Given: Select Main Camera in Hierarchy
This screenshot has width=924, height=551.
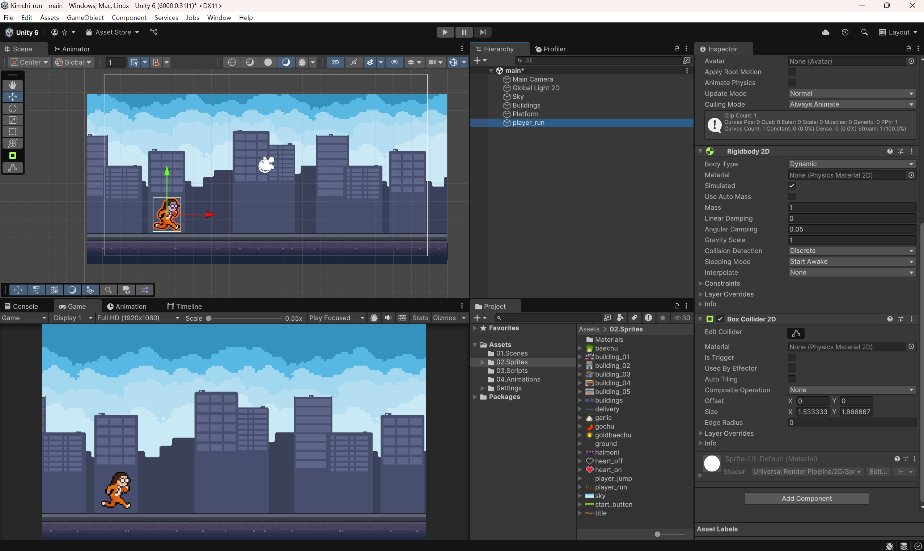Looking at the screenshot, I should point(533,79).
